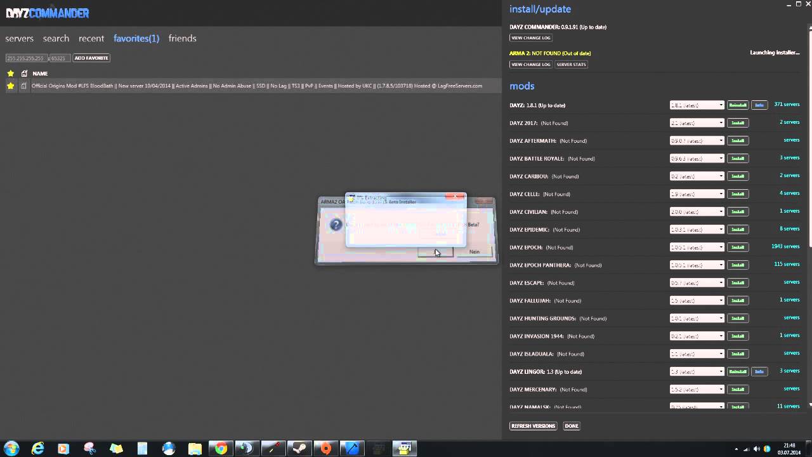Viewport: 812px width, 457px height.
Task: Click Info button for DAYZ LINGOR
Action: pyautogui.click(x=759, y=372)
